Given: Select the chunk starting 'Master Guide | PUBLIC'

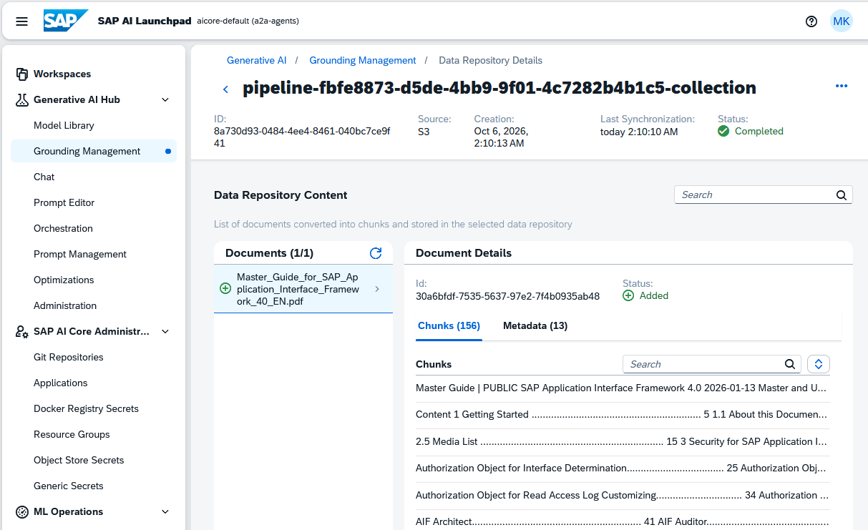Looking at the screenshot, I should click(623, 388).
